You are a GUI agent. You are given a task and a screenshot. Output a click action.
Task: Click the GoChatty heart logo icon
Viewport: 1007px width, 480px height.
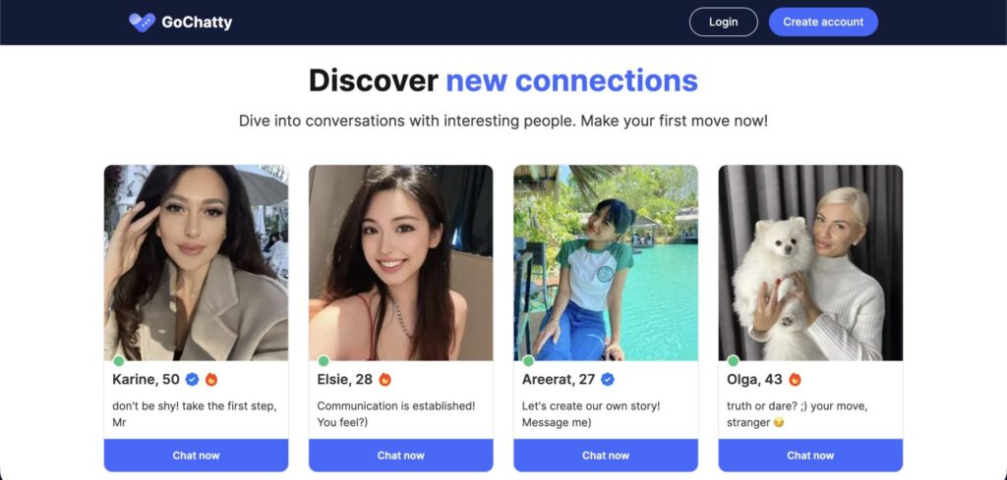(x=142, y=23)
